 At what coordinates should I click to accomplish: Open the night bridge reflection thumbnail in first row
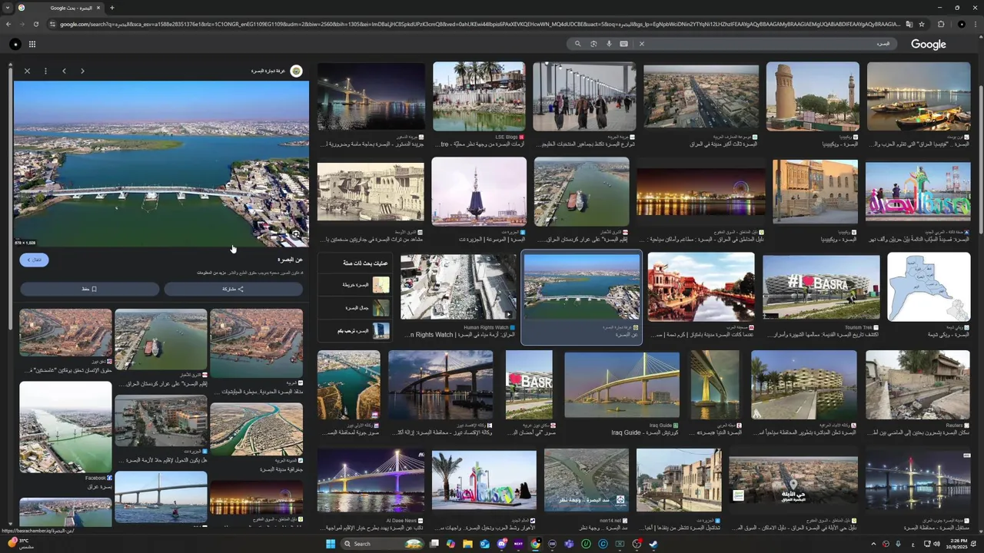coord(371,96)
